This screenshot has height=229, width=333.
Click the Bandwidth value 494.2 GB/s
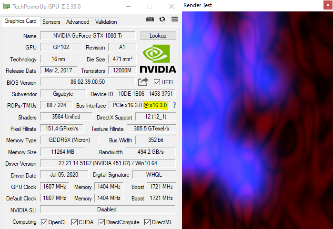coord(151,152)
